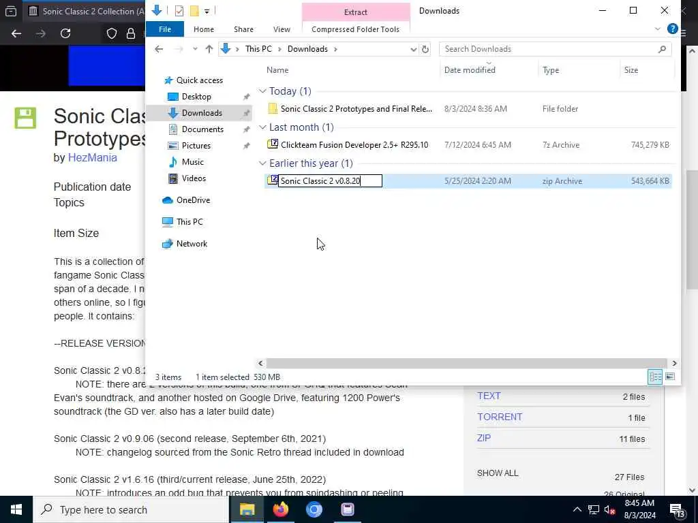Sort by Date modified column
Viewport: 698px width, 523px height.
470,70
